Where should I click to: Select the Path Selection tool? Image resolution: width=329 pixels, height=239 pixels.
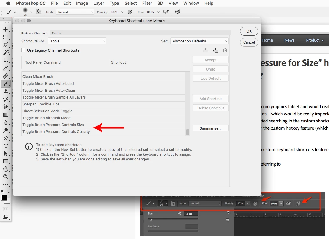6,154
